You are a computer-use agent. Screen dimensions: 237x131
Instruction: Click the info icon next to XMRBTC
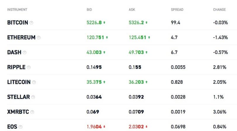point(32,112)
